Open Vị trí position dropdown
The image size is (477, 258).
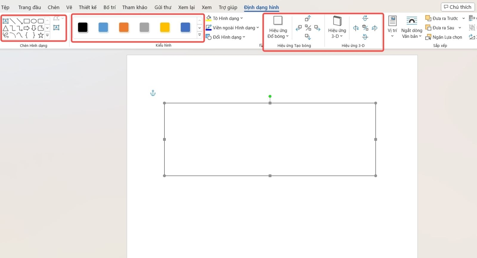392,27
